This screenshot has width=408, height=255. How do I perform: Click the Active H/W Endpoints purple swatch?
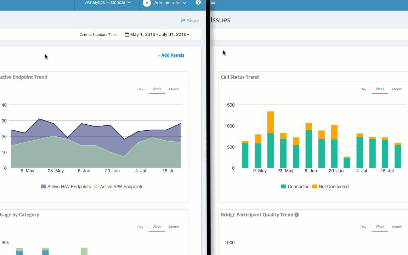coord(43,187)
